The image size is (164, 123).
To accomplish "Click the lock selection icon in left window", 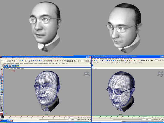I will 44,61.
